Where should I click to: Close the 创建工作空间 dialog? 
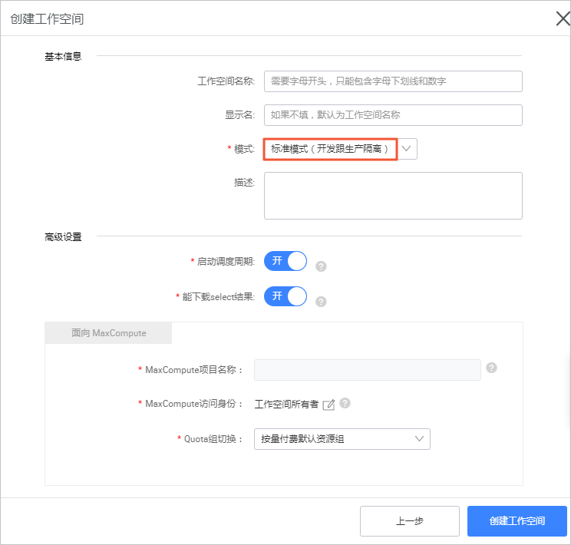563,18
